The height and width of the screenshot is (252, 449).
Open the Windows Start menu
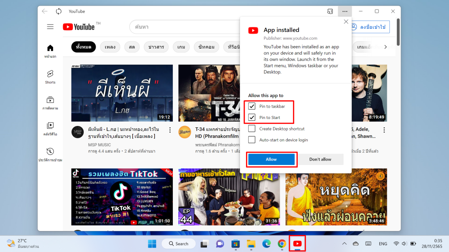[152, 244]
